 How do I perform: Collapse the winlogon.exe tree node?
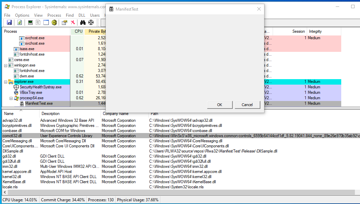[x=5, y=65]
